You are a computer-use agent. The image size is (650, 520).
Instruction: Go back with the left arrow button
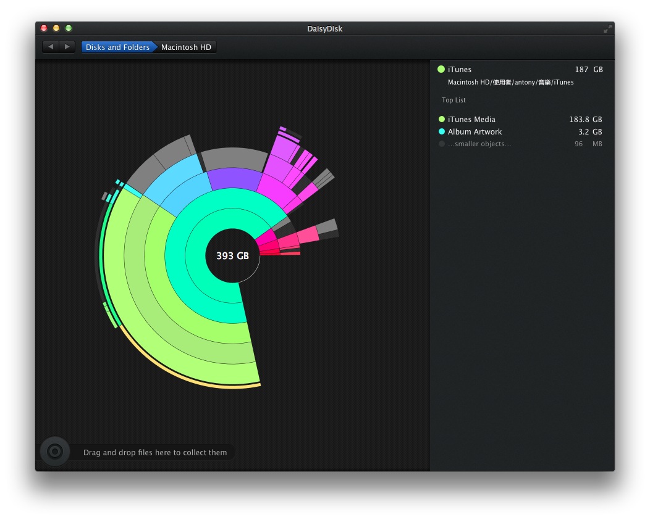(51, 47)
